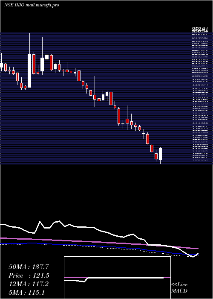The height and width of the screenshot is (299, 213).
Task: Click the NSE IKIO mail.munafa.pro title text
Action: pos(32,5)
